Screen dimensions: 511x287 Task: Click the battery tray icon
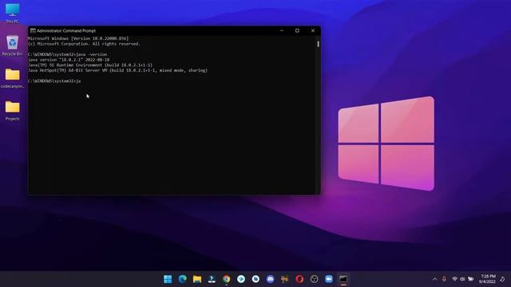coord(470,279)
